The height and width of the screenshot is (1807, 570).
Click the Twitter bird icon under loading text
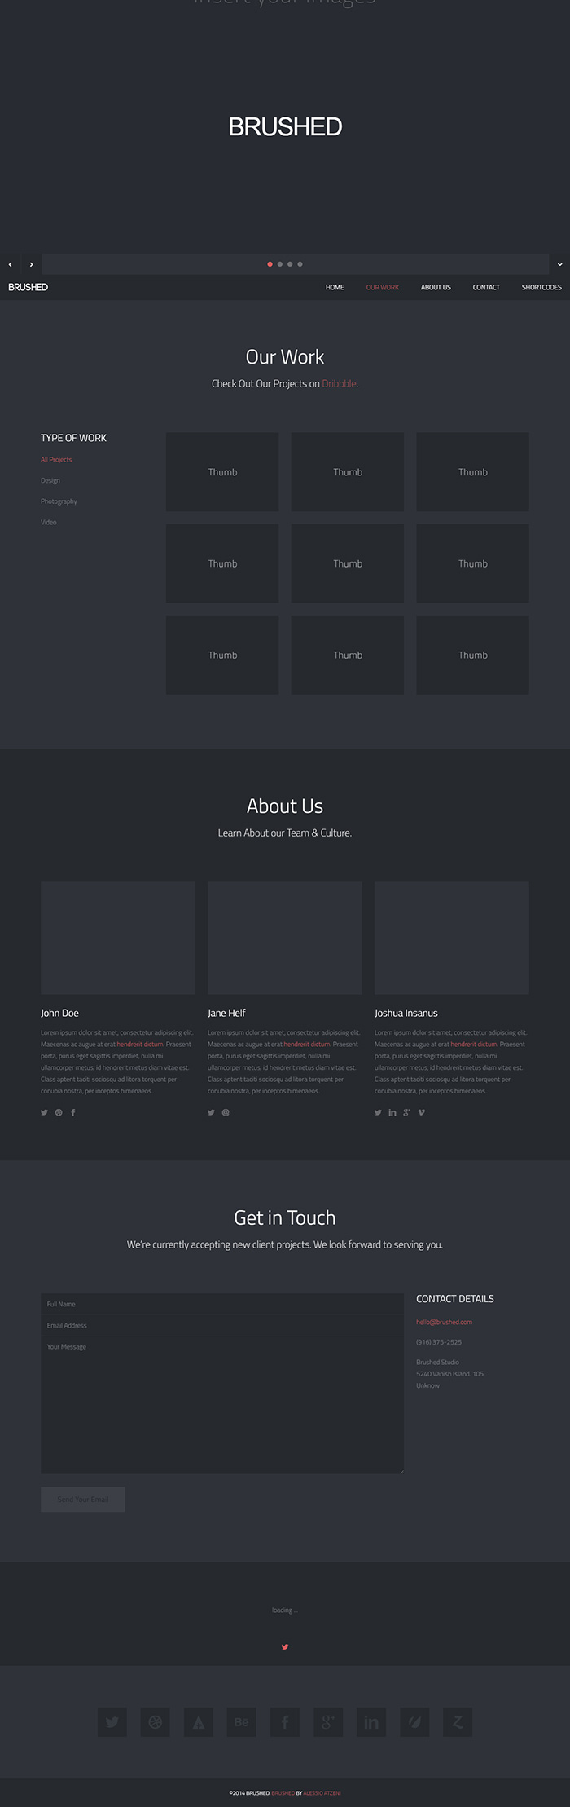coord(285,1646)
